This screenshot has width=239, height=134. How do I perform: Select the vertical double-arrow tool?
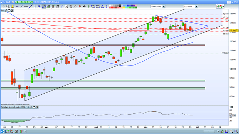point(107,7)
